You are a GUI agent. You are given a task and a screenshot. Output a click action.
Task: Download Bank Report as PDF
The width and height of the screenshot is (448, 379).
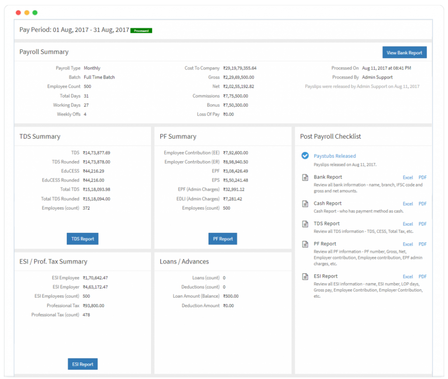(423, 177)
